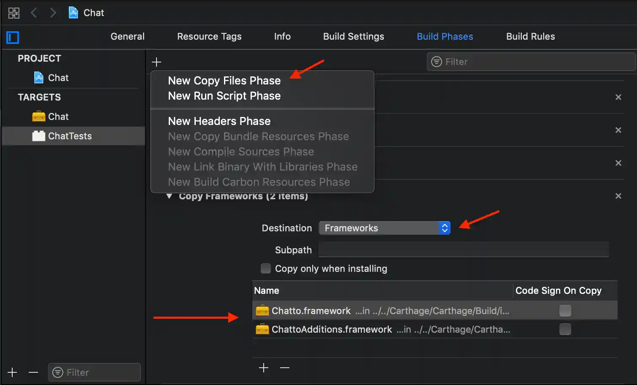Image resolution: width=637 pixels, height=385 pixels.
Task: Toggle Code Sign for ChattoAdditions.framework
Action: (565, 329)
